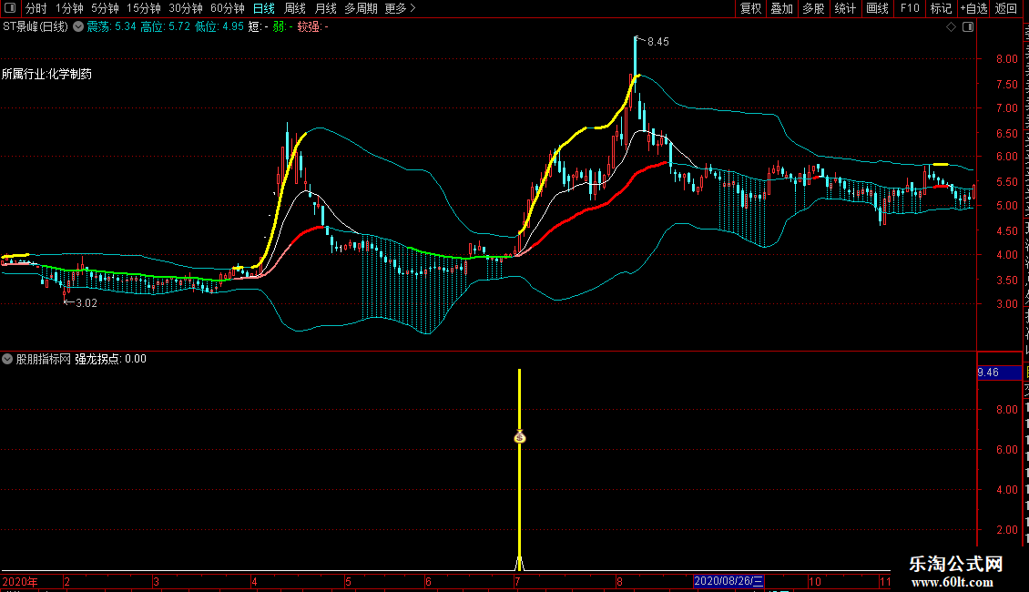Click the 返回 back button
The height and width of the screenshot is (592, 1029).
tap(1006, 8)
